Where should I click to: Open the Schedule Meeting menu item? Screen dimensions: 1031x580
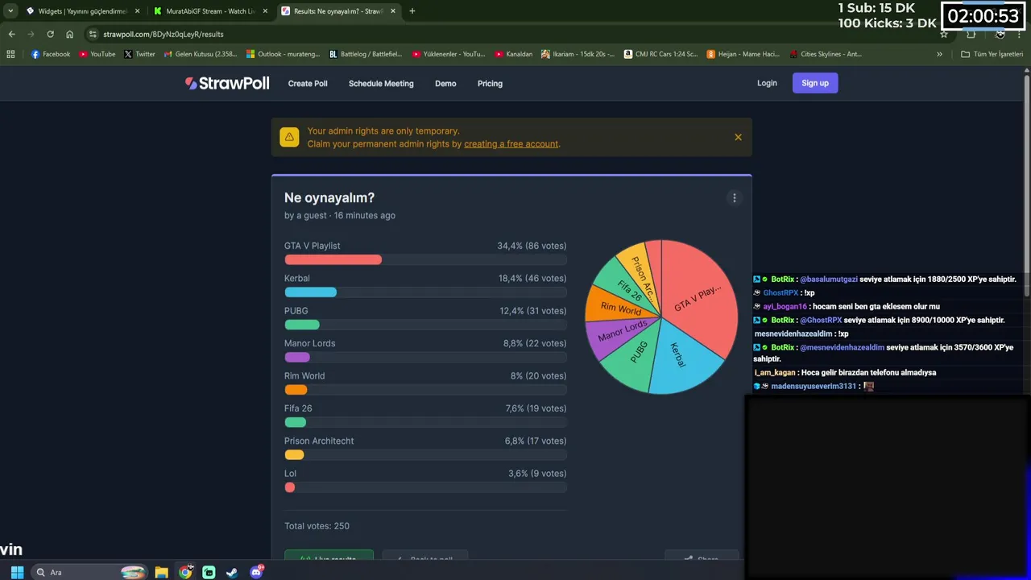pyautogui.click(x=381, y=83)
